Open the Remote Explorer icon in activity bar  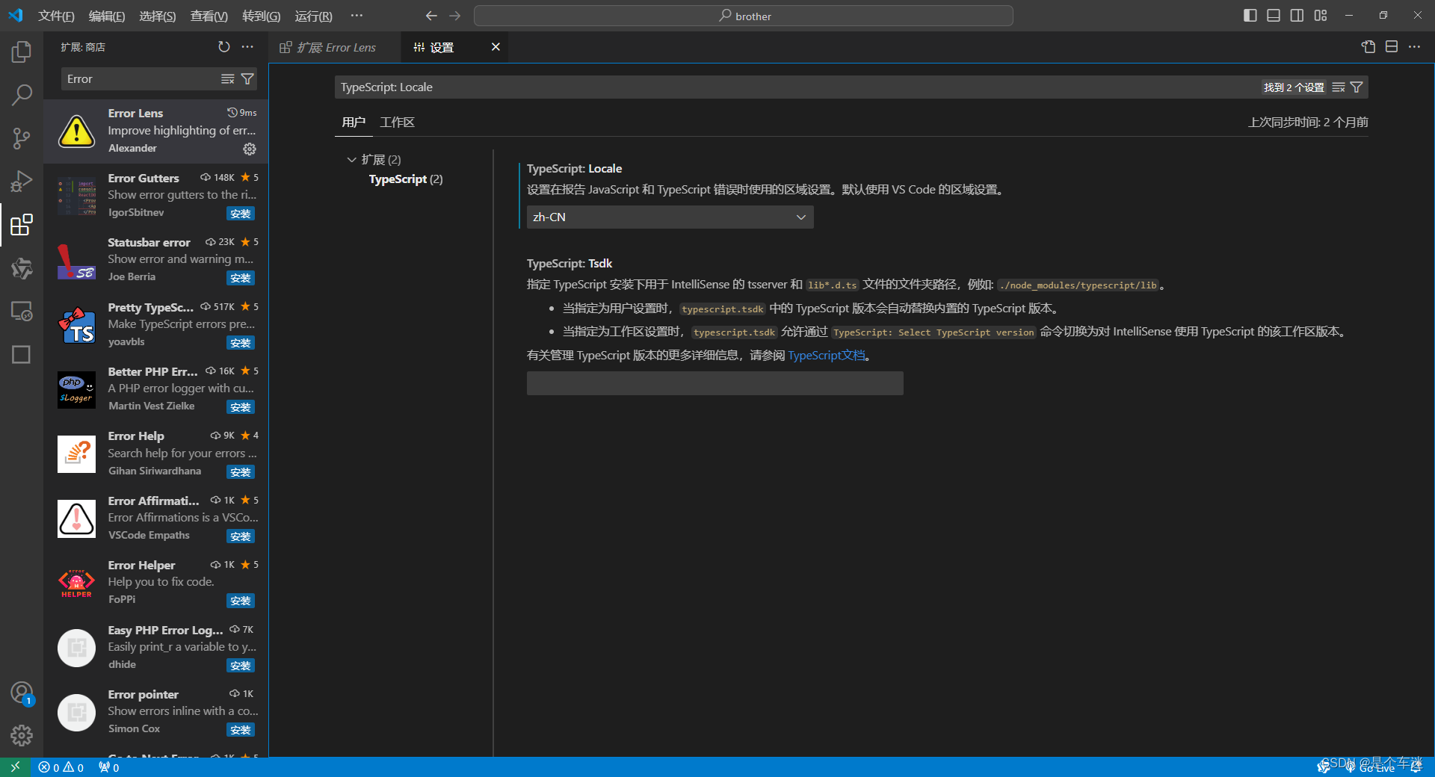pos(22,312)
